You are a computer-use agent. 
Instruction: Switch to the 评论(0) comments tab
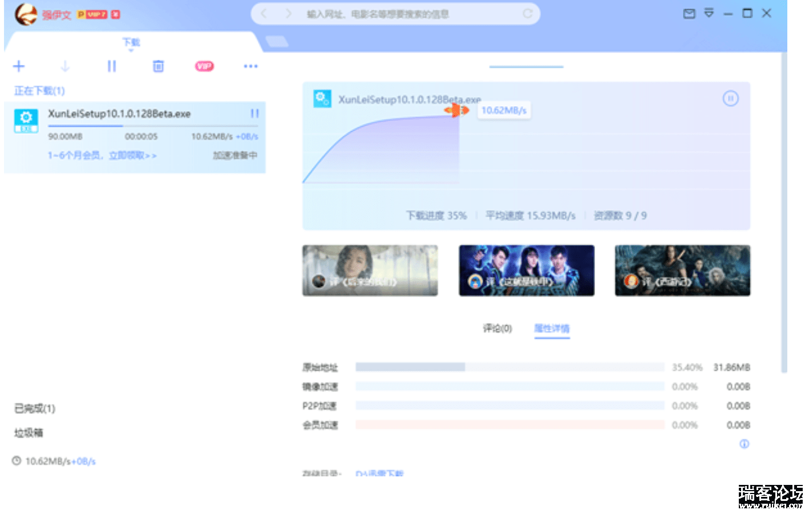[x=497, y=328]
